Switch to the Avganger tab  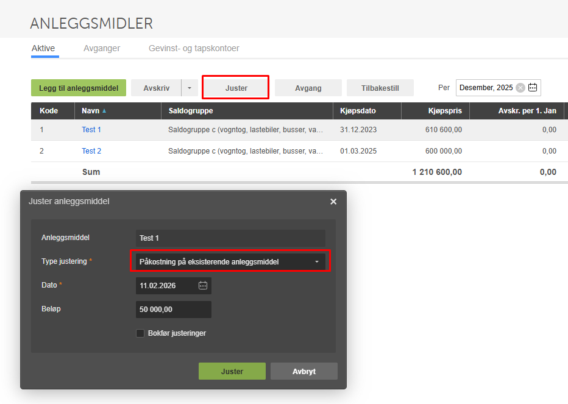(102, 48)
